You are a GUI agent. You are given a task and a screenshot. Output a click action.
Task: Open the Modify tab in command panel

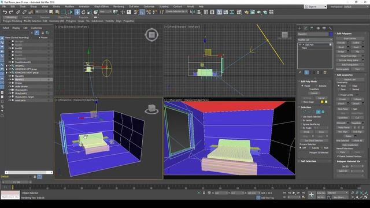tap(306, 28)
